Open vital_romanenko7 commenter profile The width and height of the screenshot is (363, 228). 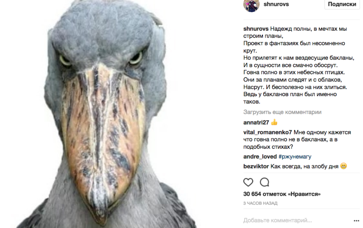coord(268,132)
